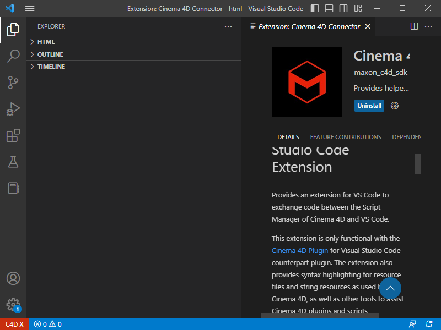The height and width of the screenshot is (330, 441).
Task: Click the Accounts icon in activity bar
Action: point(13,278)
